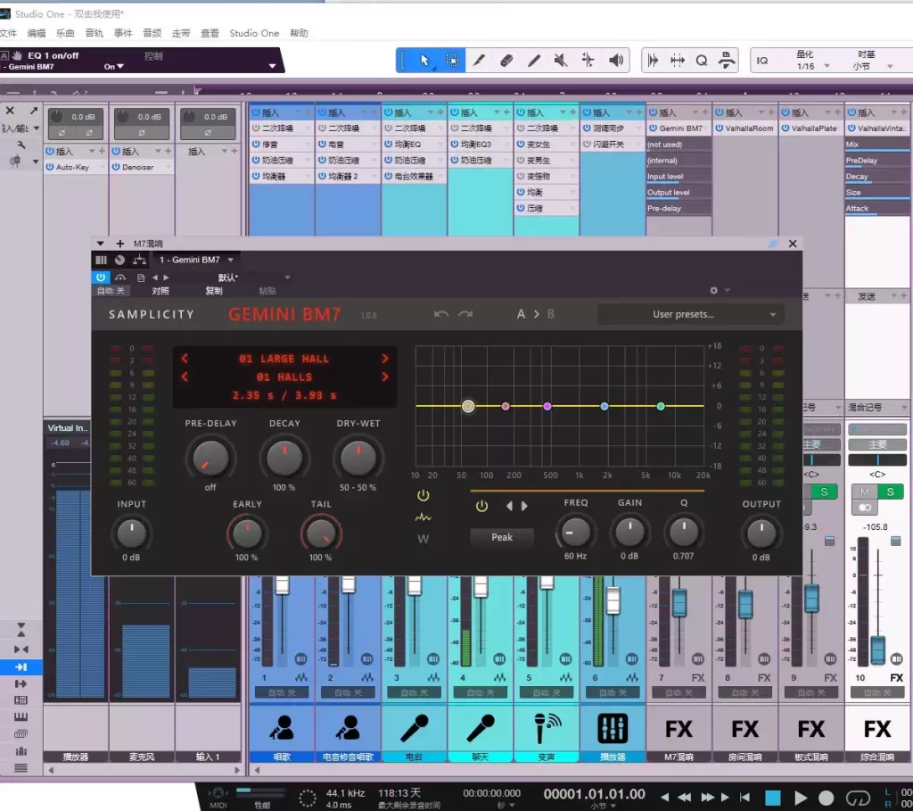913x811 pixels.
Task: Click the 唱歌 channel singer icon
Action: [x=282, y=728]
